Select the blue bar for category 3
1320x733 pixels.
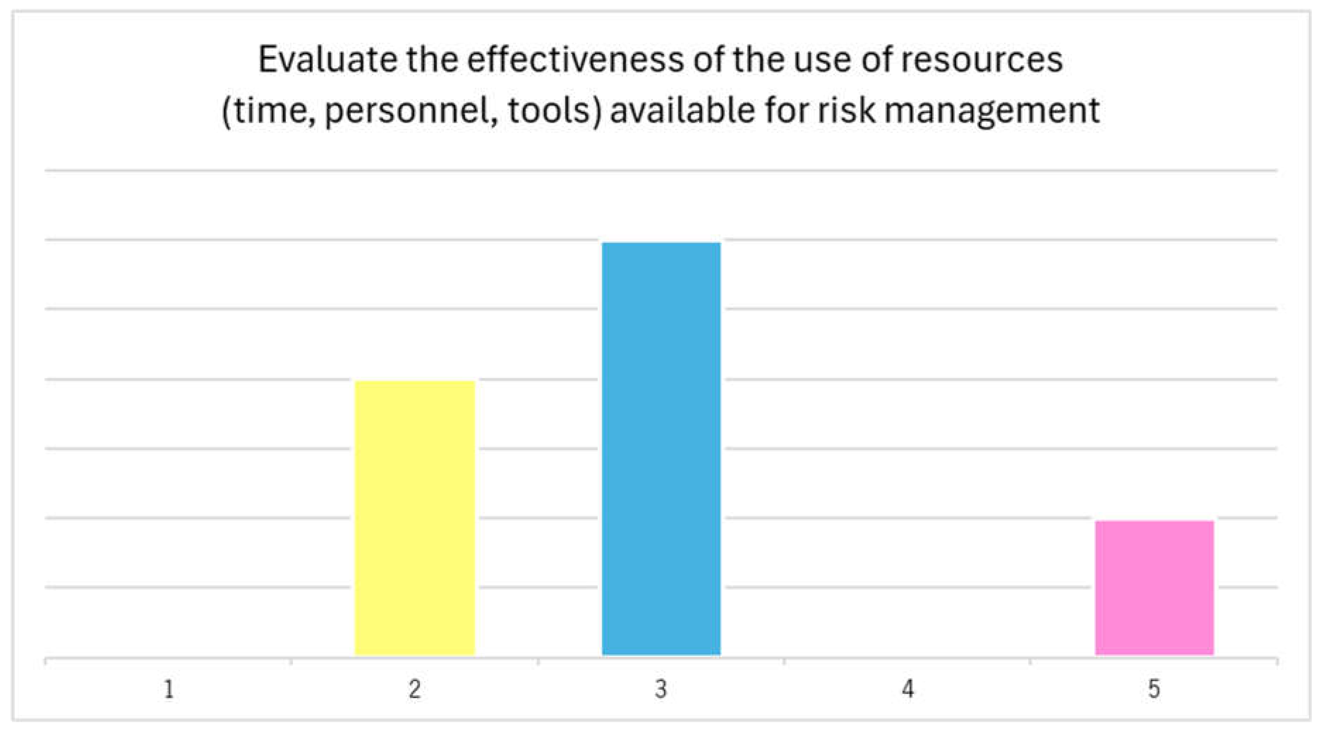click(x=661, y=448)
